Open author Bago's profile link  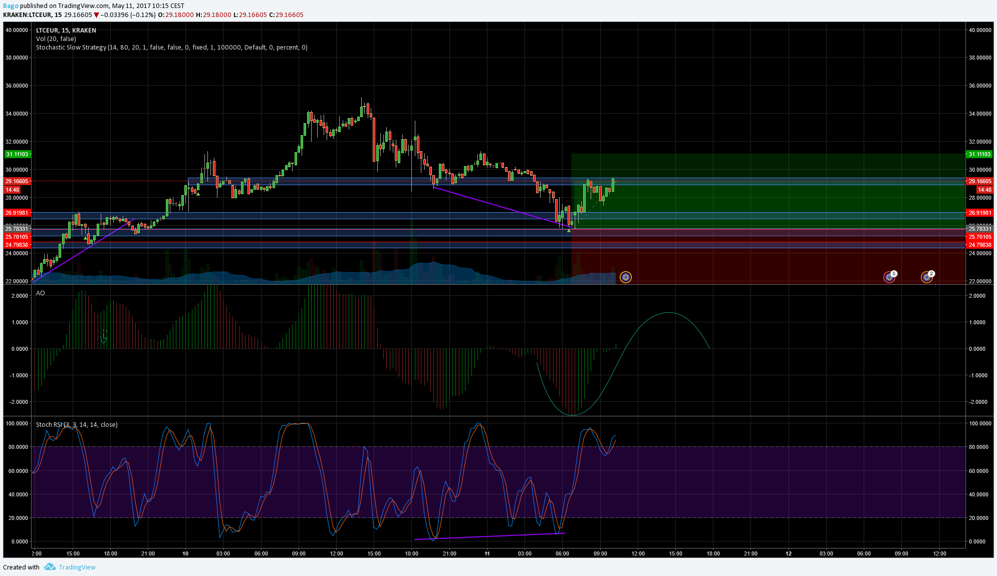pos(11,6)
